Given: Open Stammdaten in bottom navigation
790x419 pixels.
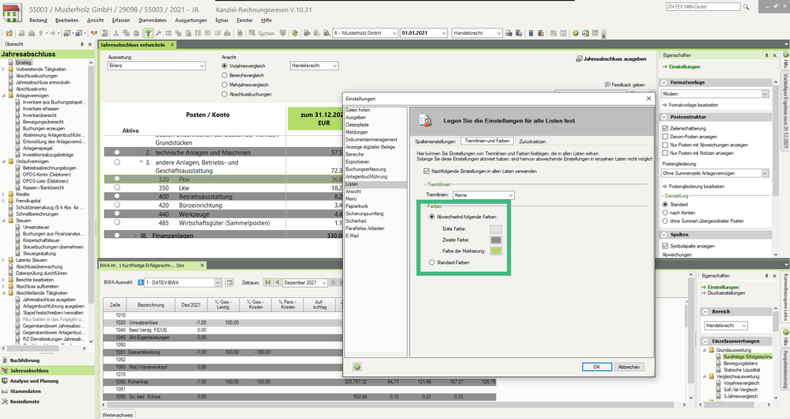Looking at the screenshot, I should pyautogui.click(x=25, y=391).
